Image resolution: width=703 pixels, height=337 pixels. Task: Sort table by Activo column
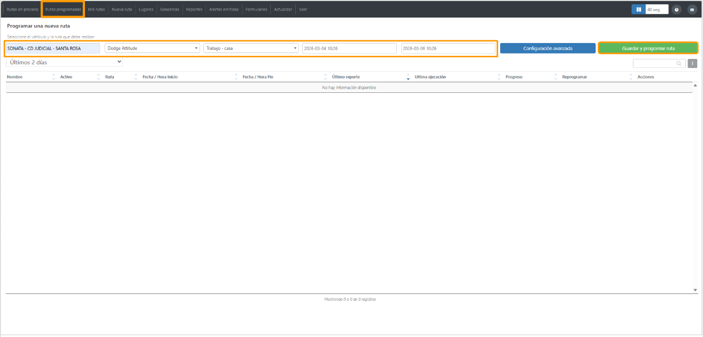click(66, 77)
